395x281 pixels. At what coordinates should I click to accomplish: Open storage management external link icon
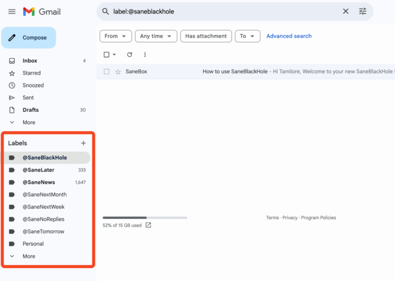pos(148,225)
